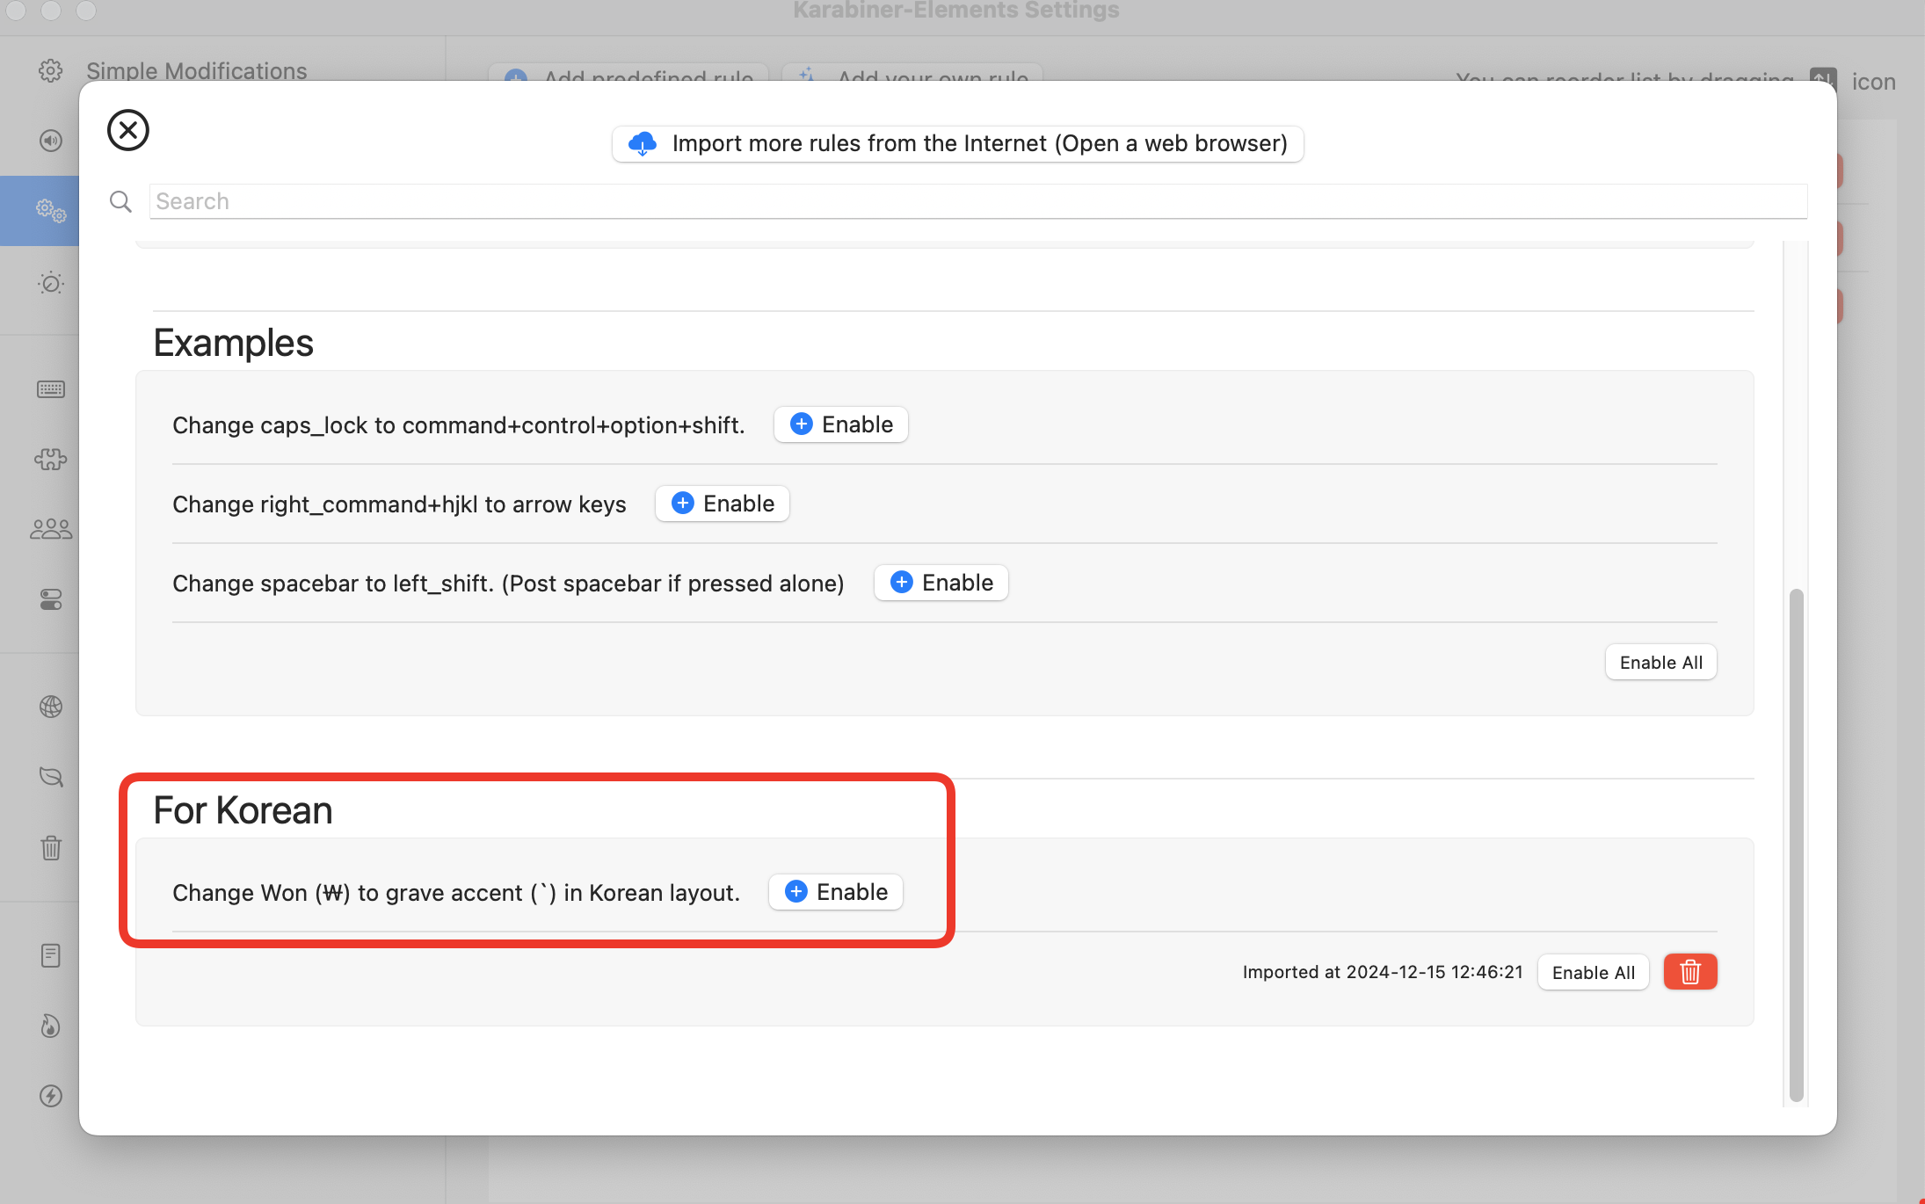Open the puzzle piece icon sidebar section
This screenshot has height=1204, width=1925.
click(x=51, y=459)
